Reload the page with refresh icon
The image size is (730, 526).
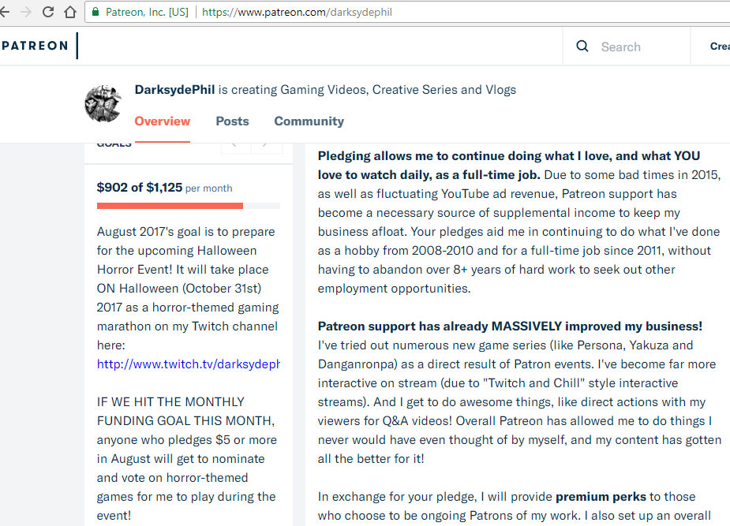click(x=48, y=12)
